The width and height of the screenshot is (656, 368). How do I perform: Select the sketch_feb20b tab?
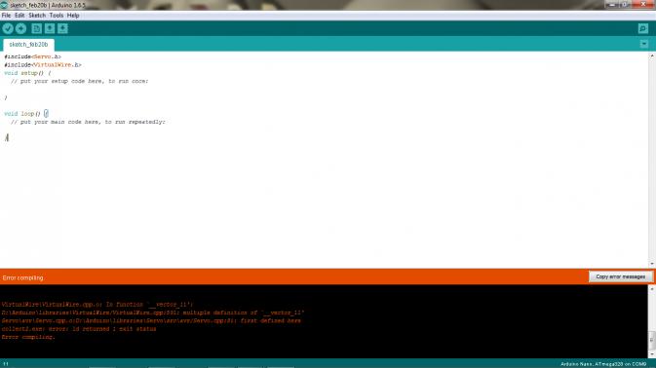click(x=28, y=44)
